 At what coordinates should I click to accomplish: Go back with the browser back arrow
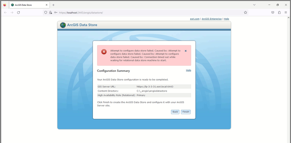point(6,12)
